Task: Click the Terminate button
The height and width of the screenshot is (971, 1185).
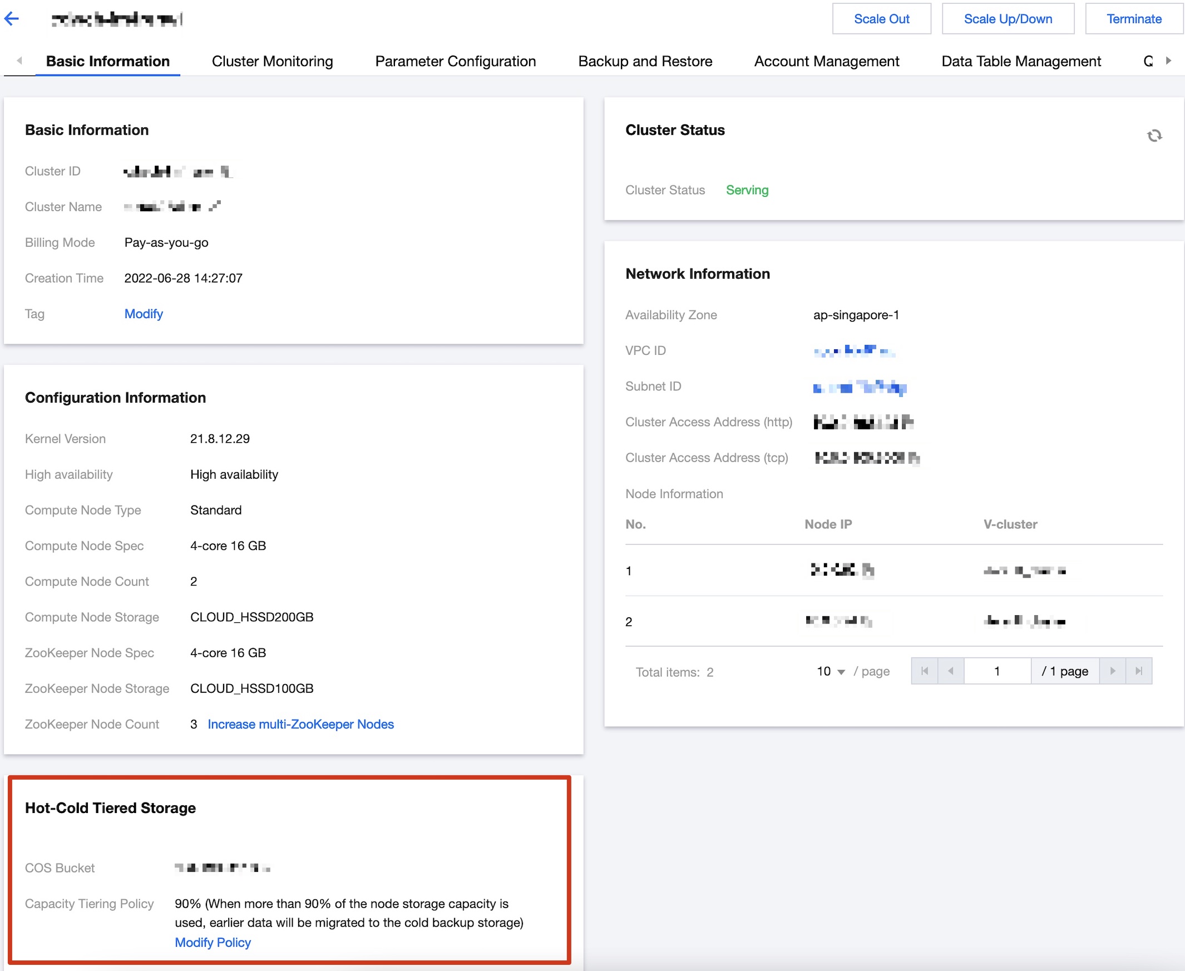Action: point(1133,19)
